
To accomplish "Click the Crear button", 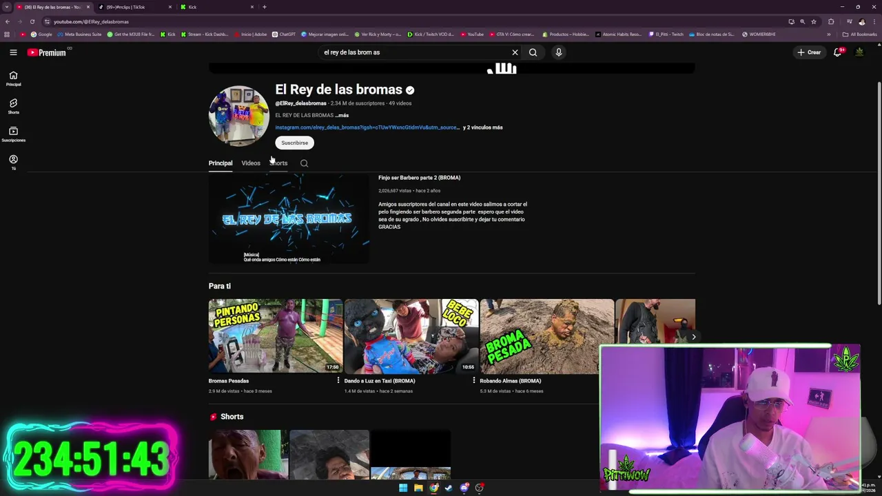I will [x=810, y=52].
